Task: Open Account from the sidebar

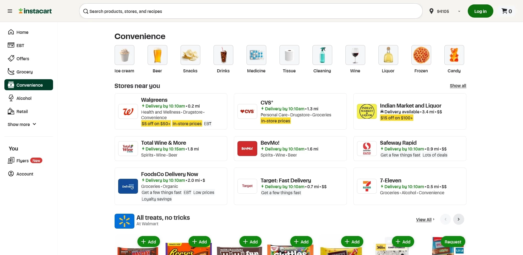Action: [x=25, y=174]
